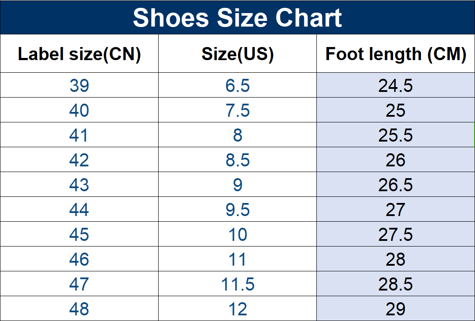The width and height of the screenshot is (475, 321).
Task: Select US size 7.5 cell
Action: [x=237, y=110]
